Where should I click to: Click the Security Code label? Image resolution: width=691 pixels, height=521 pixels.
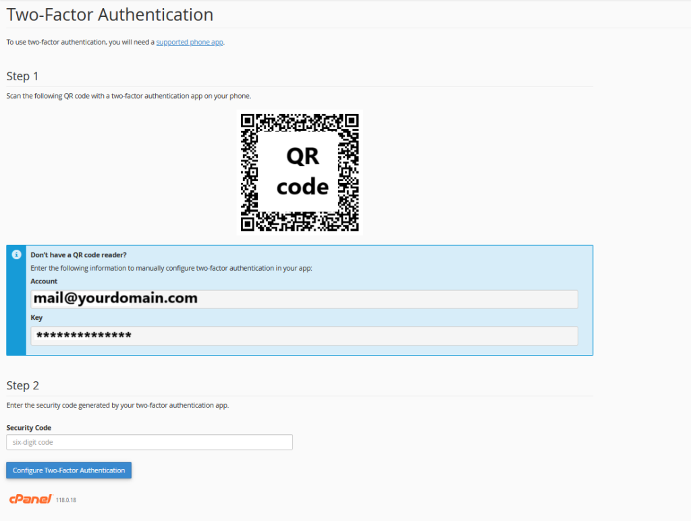coord(28,428)
